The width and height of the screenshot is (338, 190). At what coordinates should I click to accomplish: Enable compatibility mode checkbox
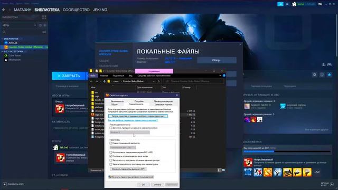(111, 128)
